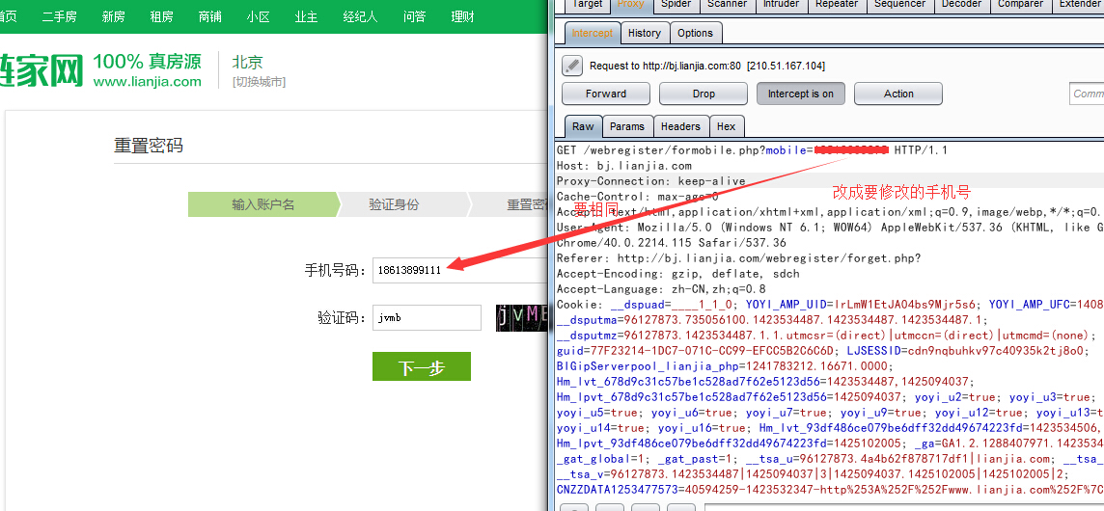The image size is (1104, 511).
Task: Click the 重置密码 heading
Action: pos(149,146)
